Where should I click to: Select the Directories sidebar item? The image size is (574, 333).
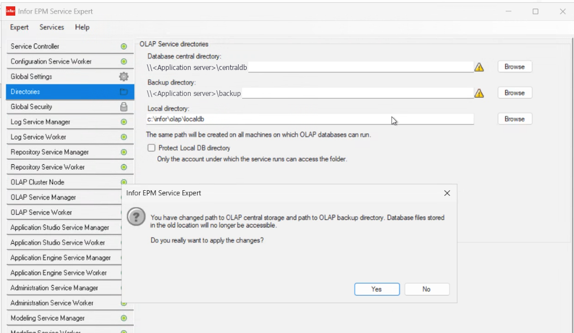pyautogui.click(x=70, y=91)
